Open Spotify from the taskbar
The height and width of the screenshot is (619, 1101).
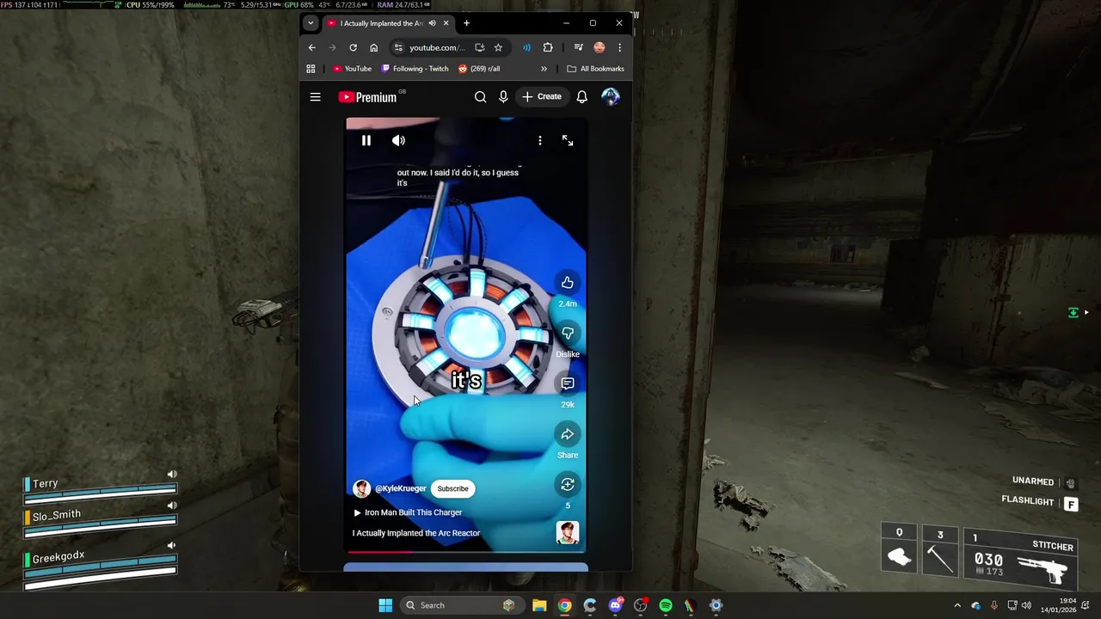pyautogui.click(x=666, y=605)
